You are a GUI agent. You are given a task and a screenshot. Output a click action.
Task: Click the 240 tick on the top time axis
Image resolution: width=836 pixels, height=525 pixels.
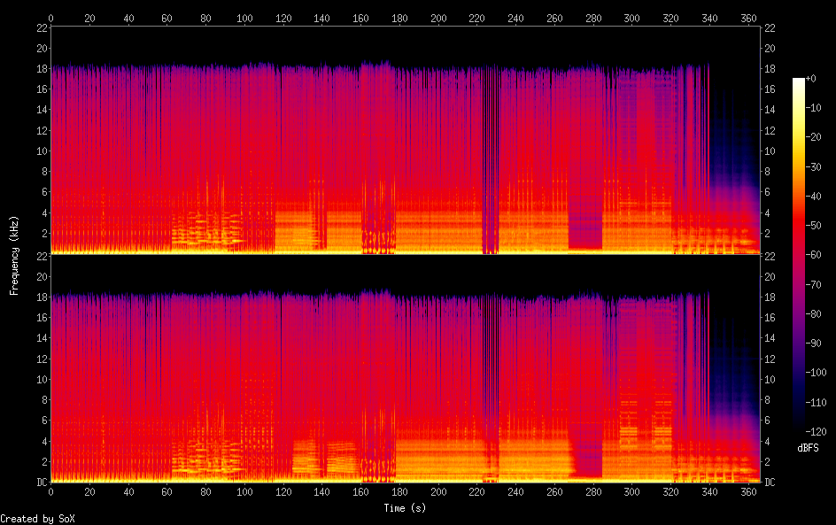click(x=515, y=18)
